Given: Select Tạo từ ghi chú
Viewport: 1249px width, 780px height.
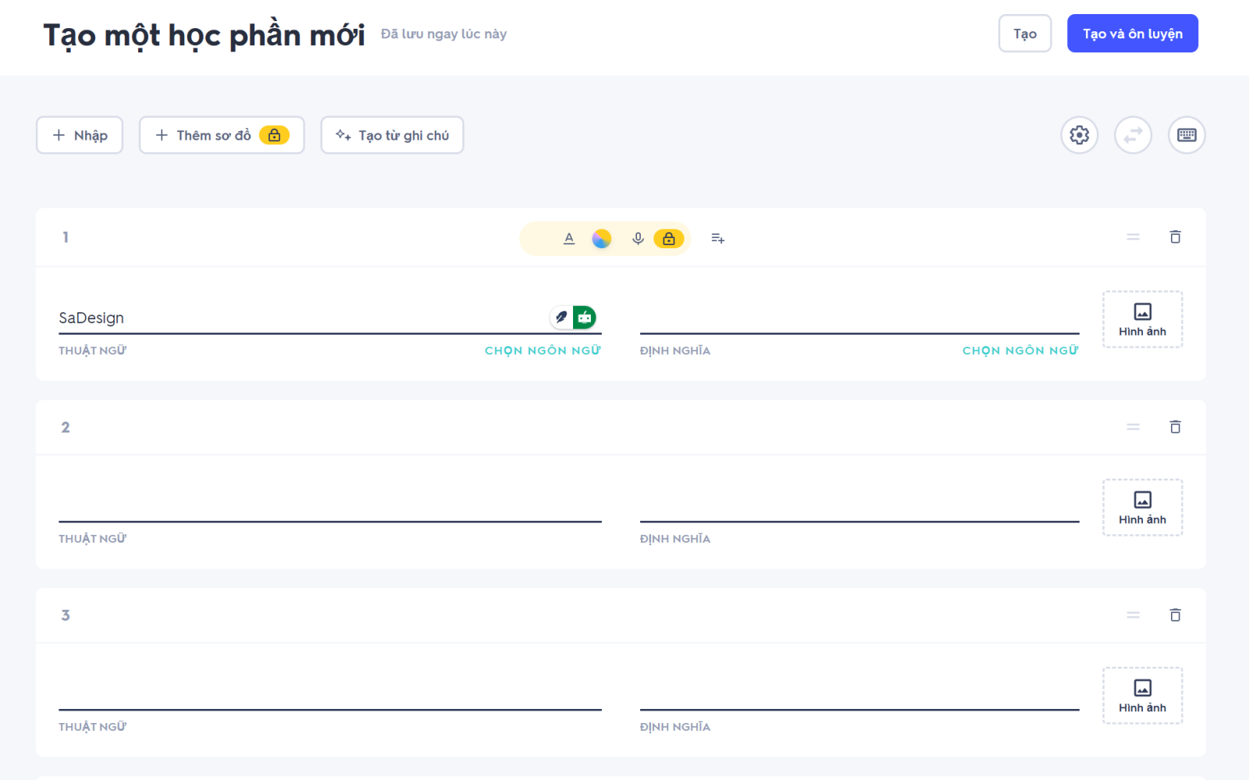Looking at the screenshot, I should click(x=392, y=134).
